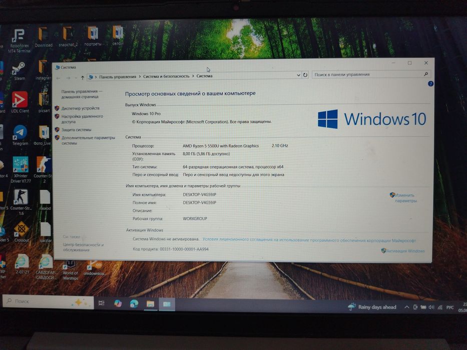The width and height of the screenshot is (467, 350).
Task: Click the back arrow in System window
Action: (x=59, y=78)
